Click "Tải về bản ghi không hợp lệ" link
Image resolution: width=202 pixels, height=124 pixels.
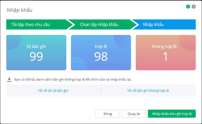tap(148, 90)
